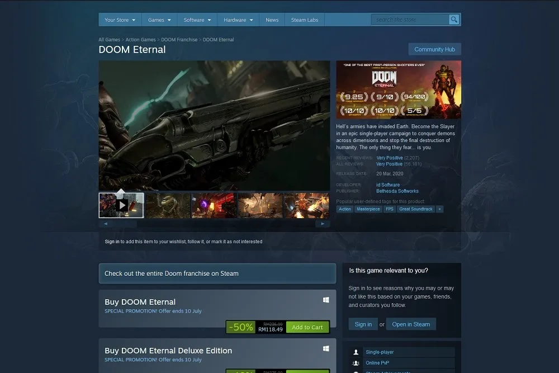
Task: Click the DOOM Eternal review scores banner
Action: 399,89
